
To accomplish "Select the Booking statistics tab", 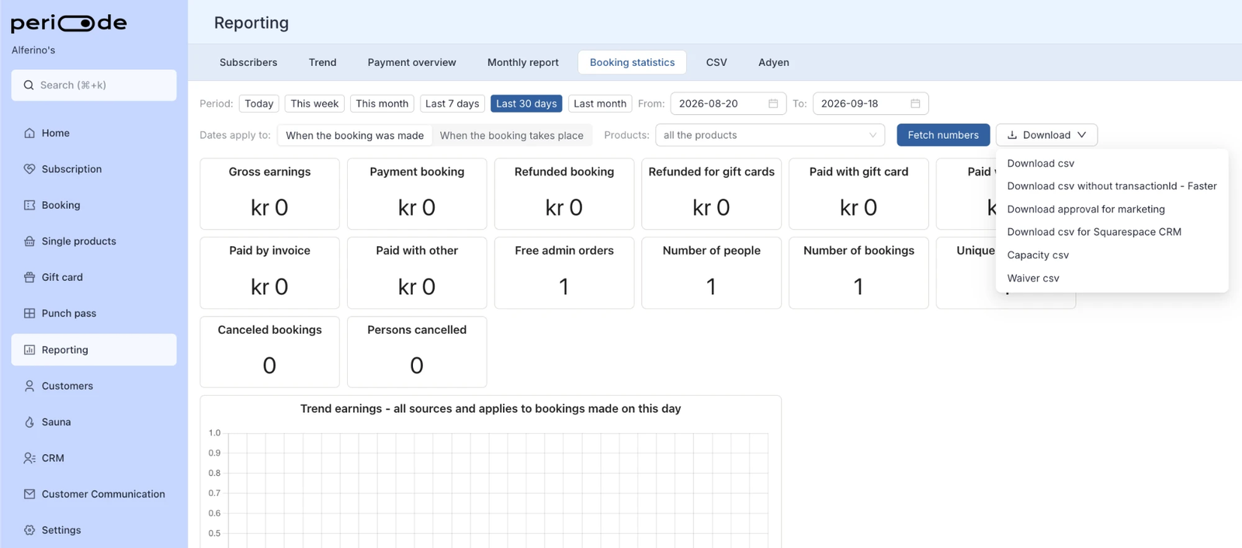I will (x=632, y=62).
